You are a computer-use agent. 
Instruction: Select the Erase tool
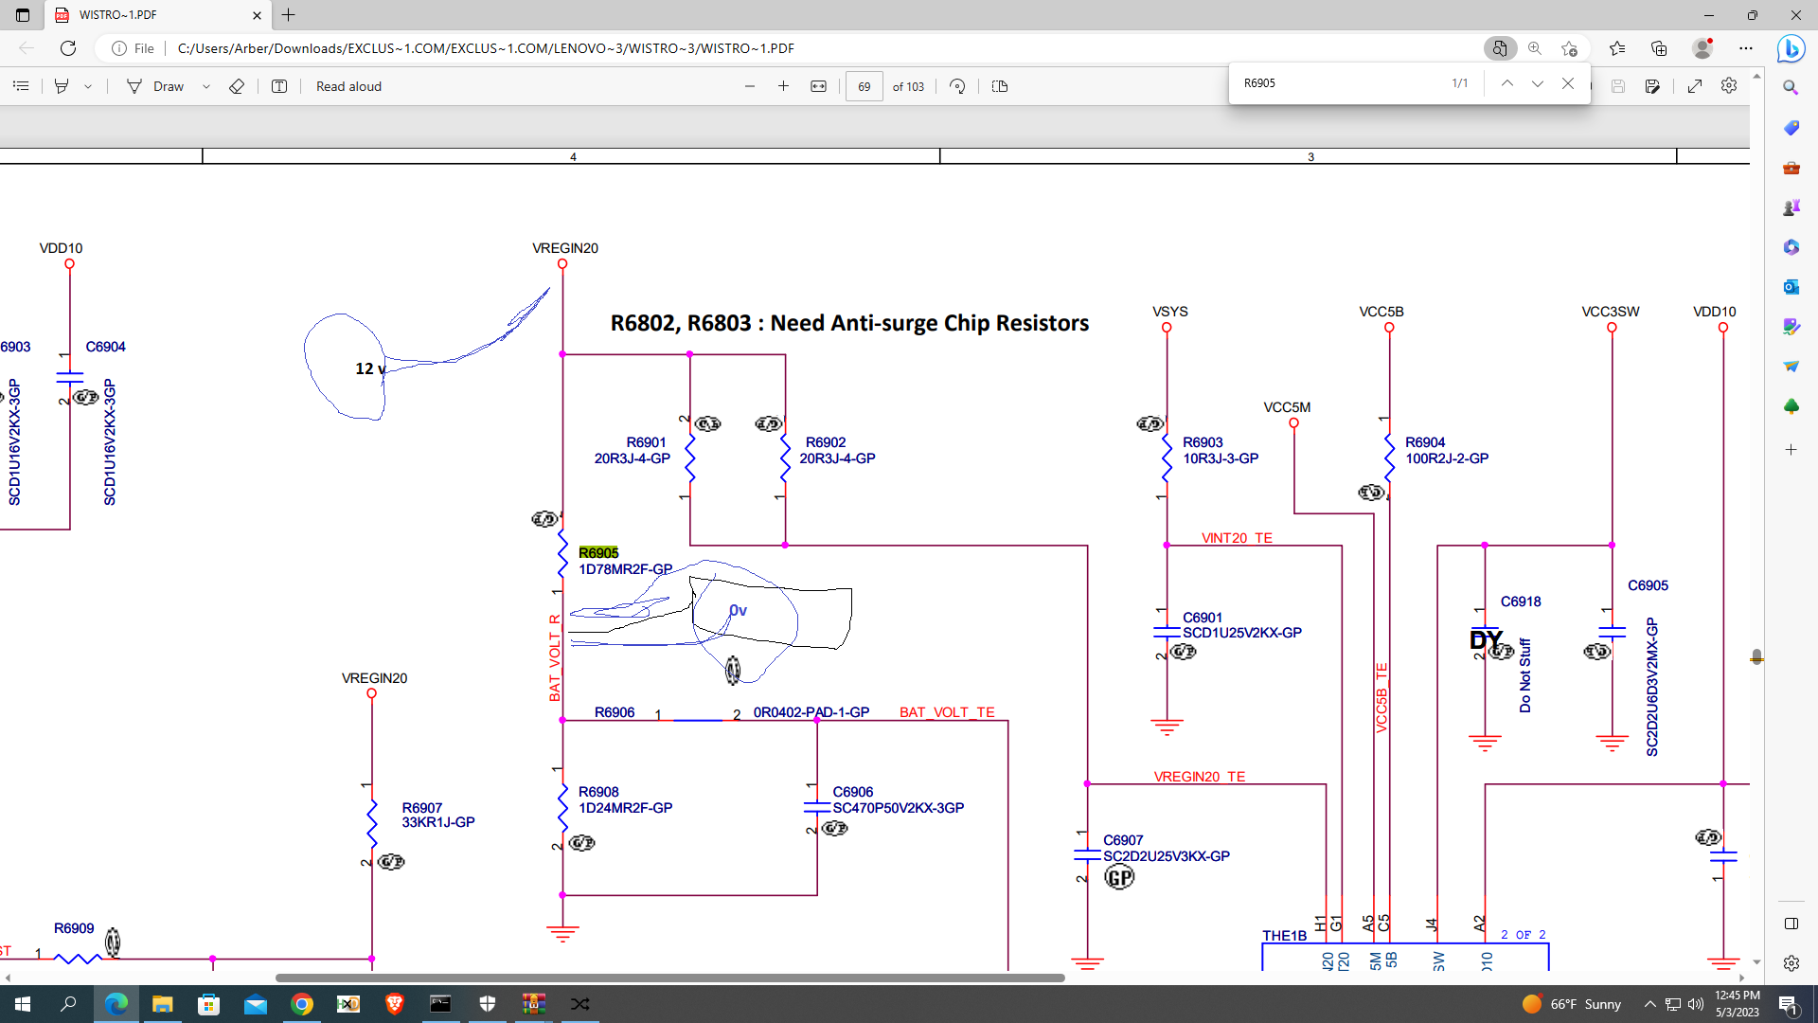pyautogui.click(x=237, y=86)
